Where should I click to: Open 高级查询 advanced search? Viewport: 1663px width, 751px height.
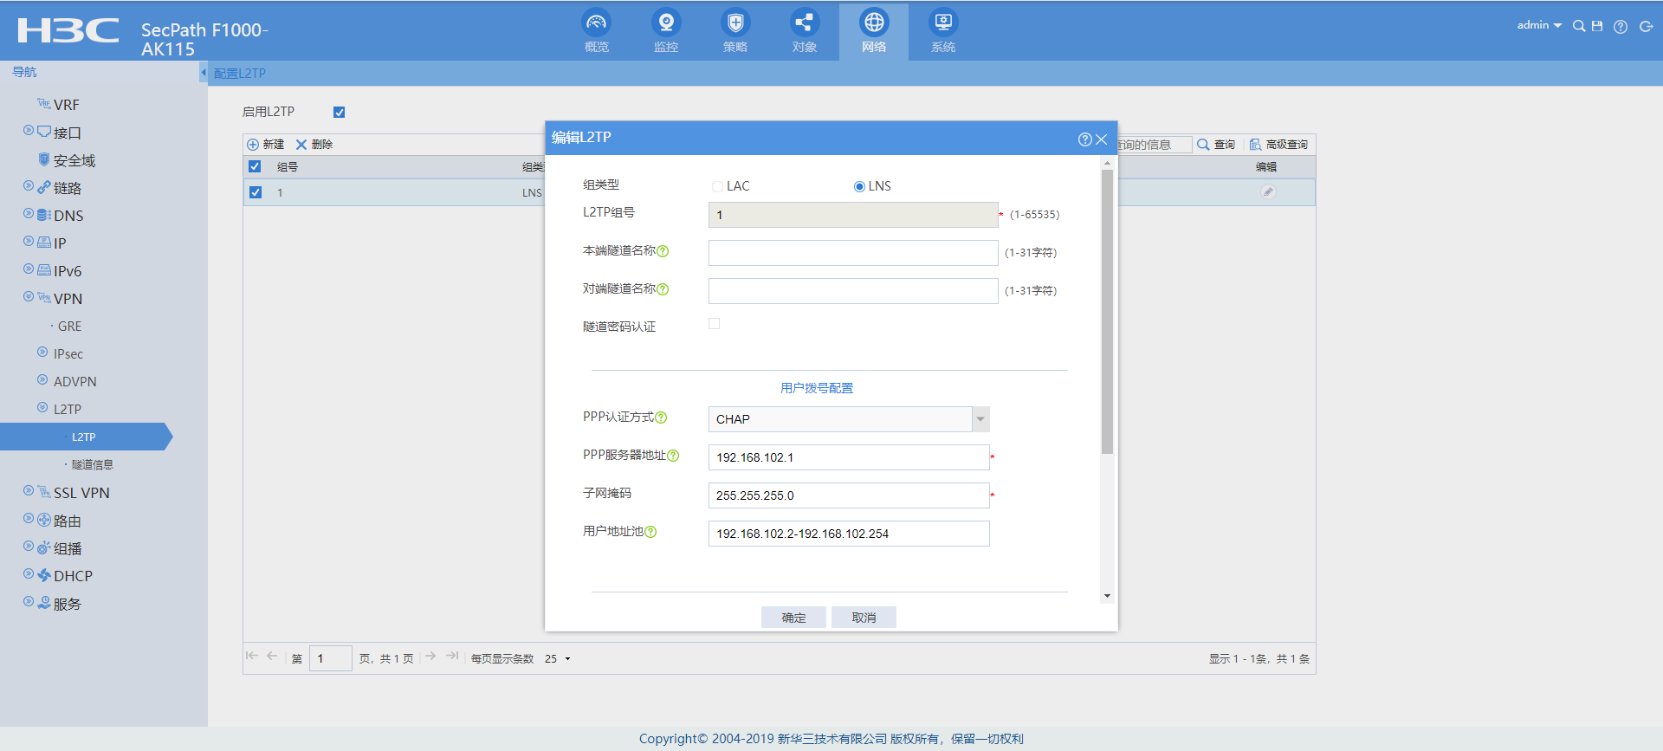point(1278,145)
